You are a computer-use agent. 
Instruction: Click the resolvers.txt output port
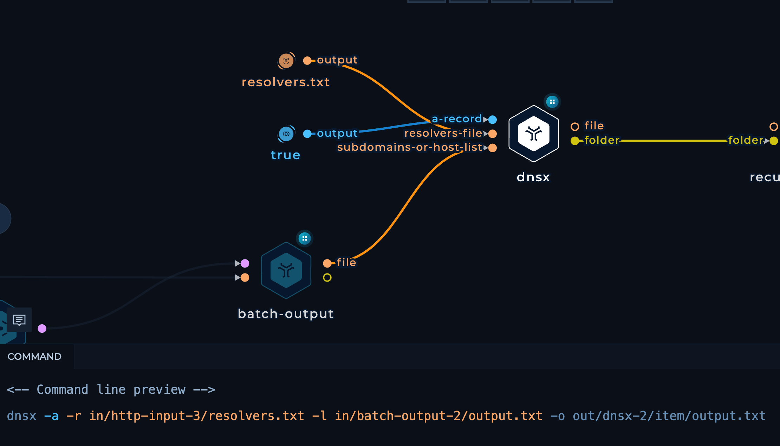click(x=307, y=61)
